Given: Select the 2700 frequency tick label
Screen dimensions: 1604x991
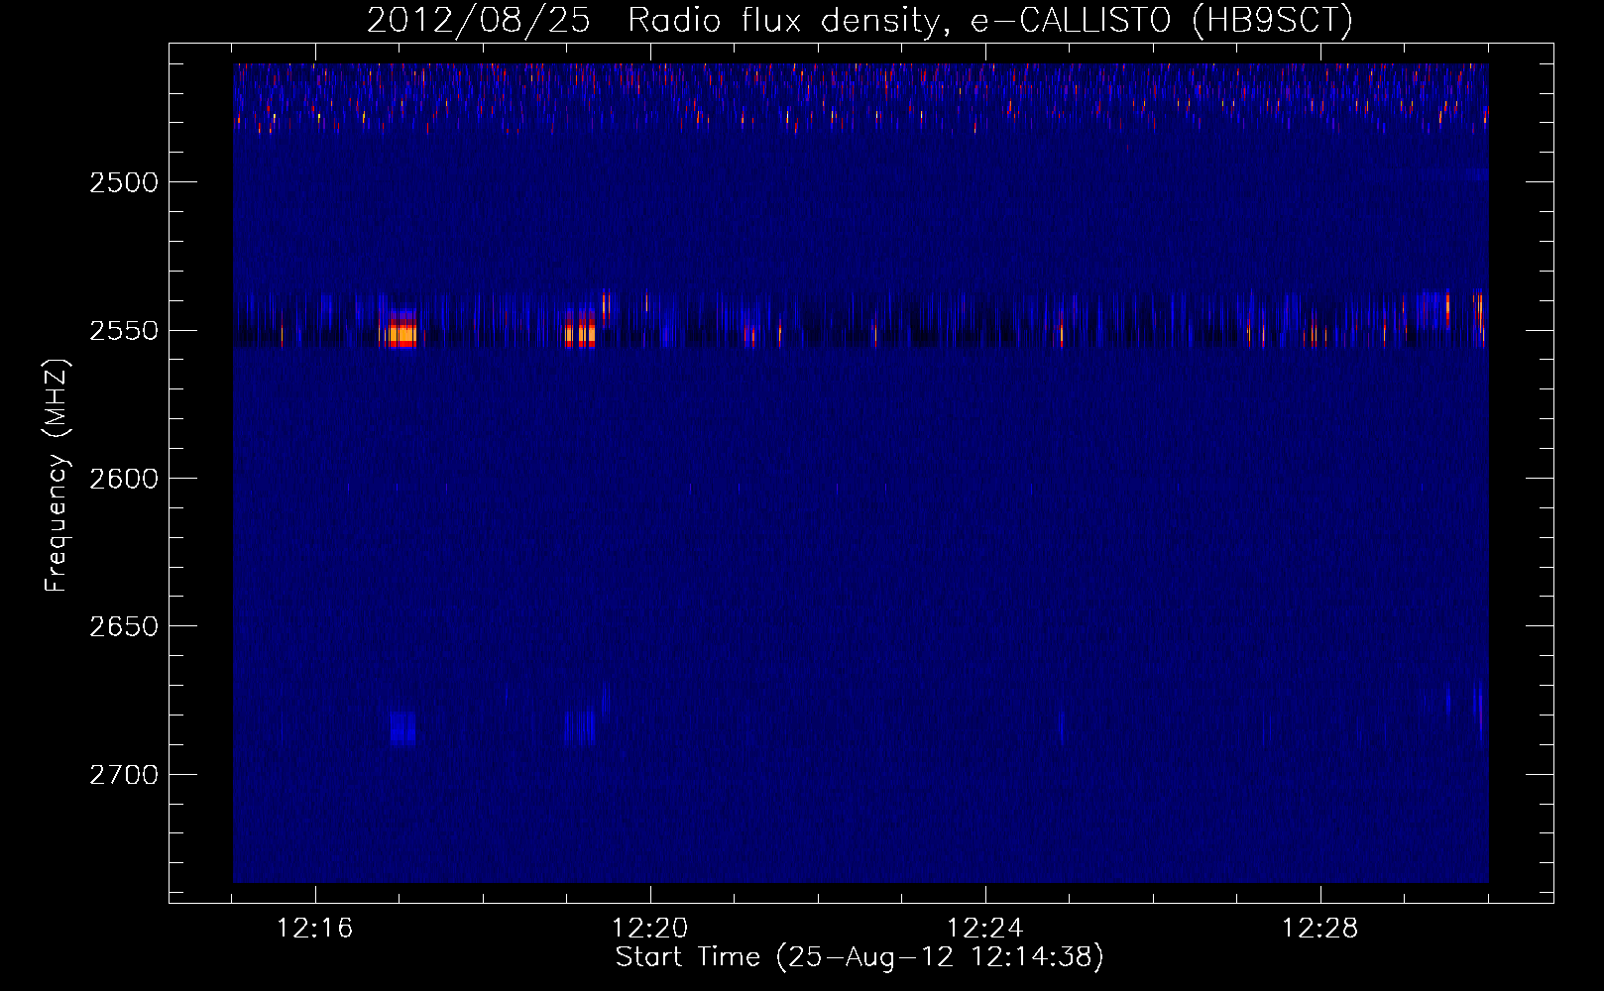Looking at the screenshot, I should click(124, 775).
